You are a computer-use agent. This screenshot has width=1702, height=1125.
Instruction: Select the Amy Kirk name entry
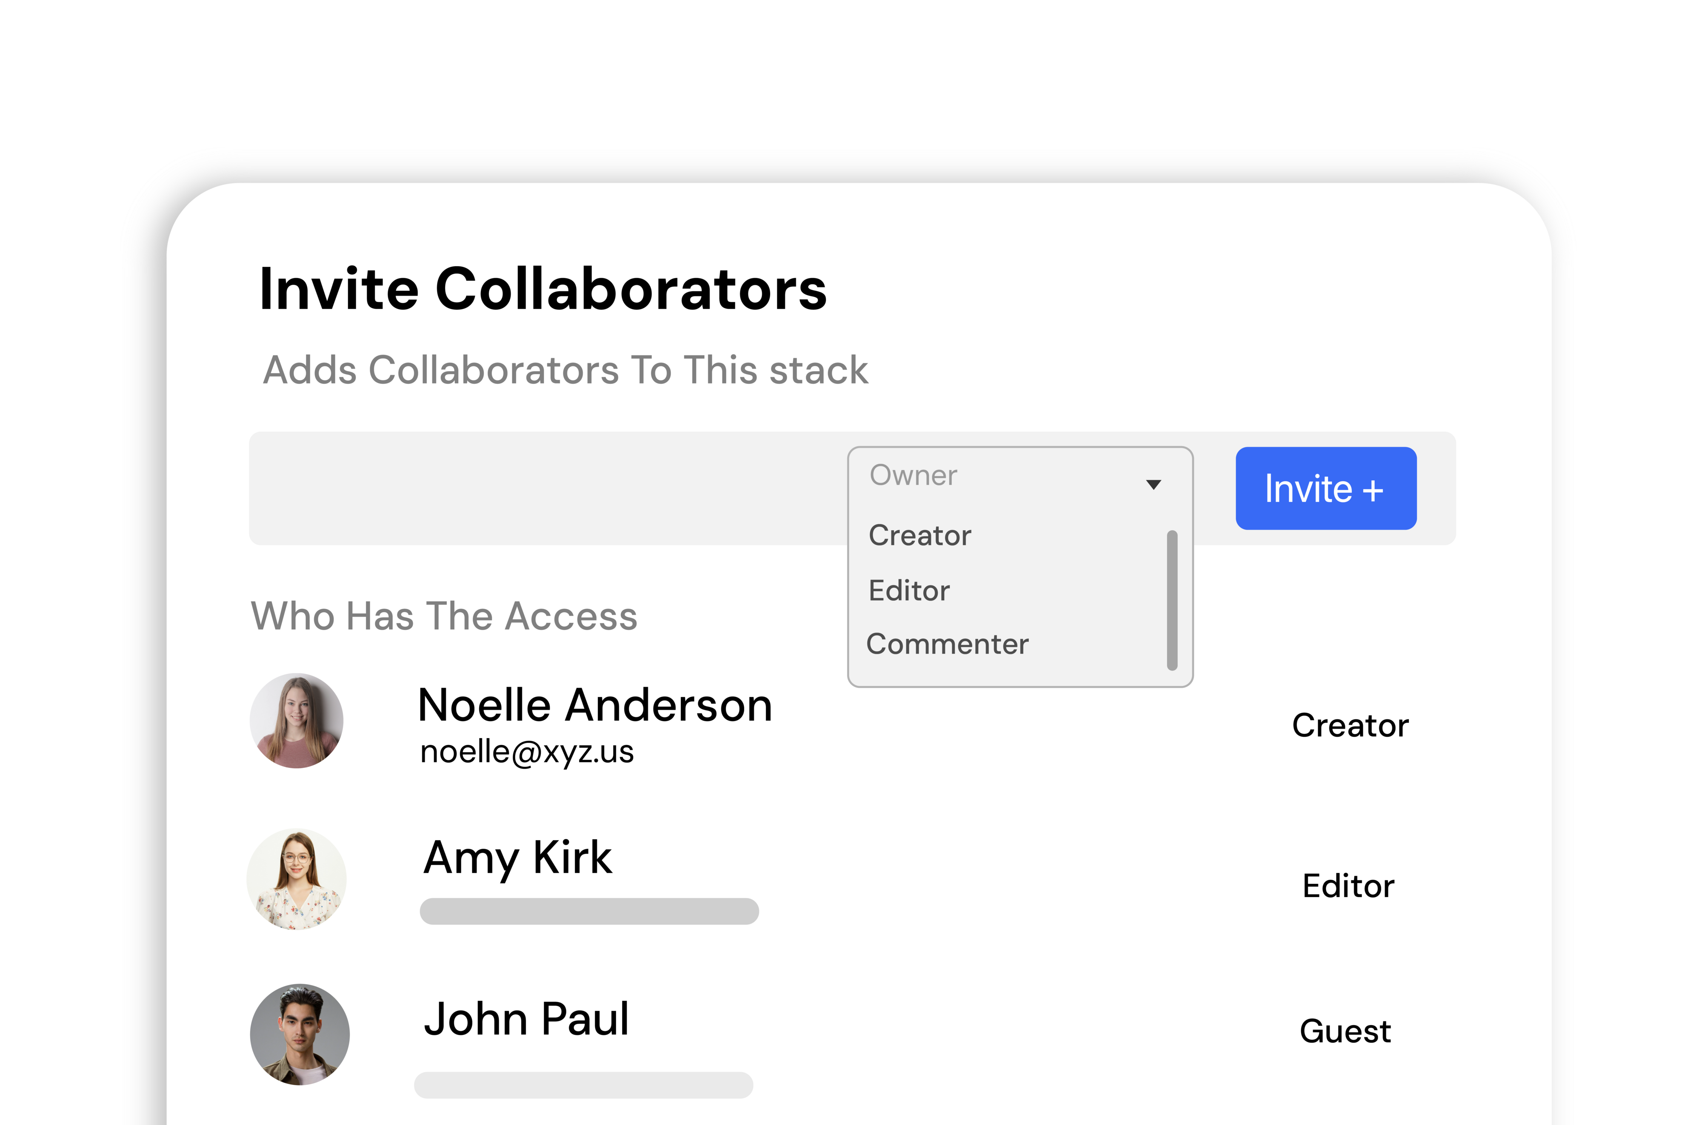pos(517,858)
